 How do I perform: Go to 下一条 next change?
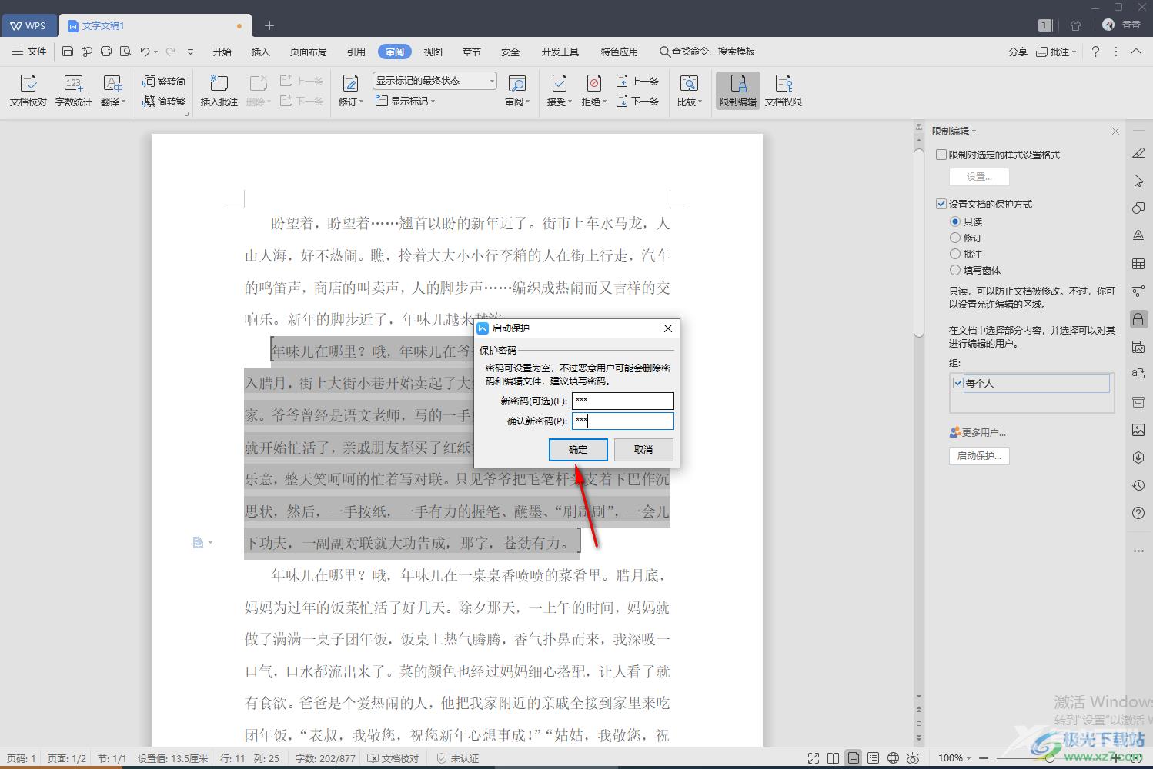click(637, 101)
